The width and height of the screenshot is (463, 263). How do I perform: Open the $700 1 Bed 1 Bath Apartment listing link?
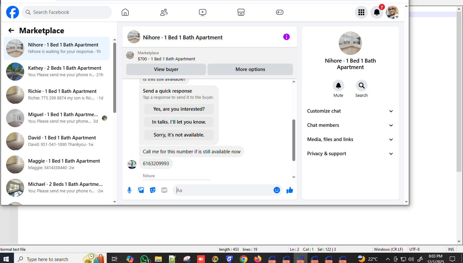tap(166, 59)
